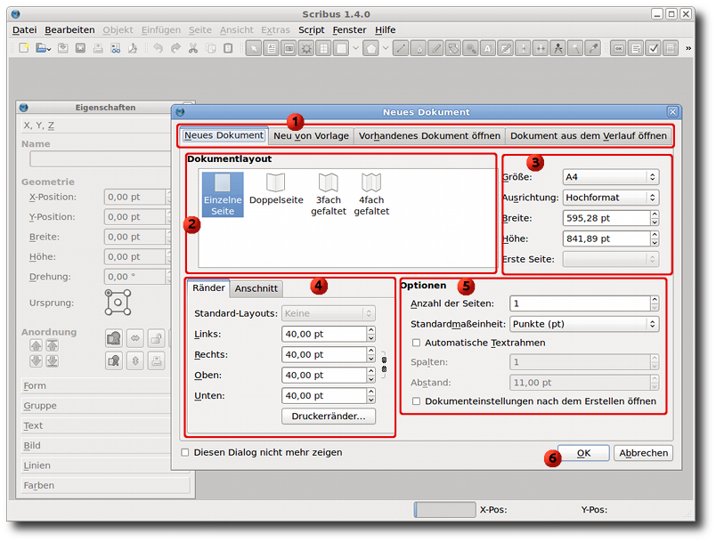This screenshot has width=716, height=542.
Task: Open the Größe A4 dropdown
Action: click(611, 177)
